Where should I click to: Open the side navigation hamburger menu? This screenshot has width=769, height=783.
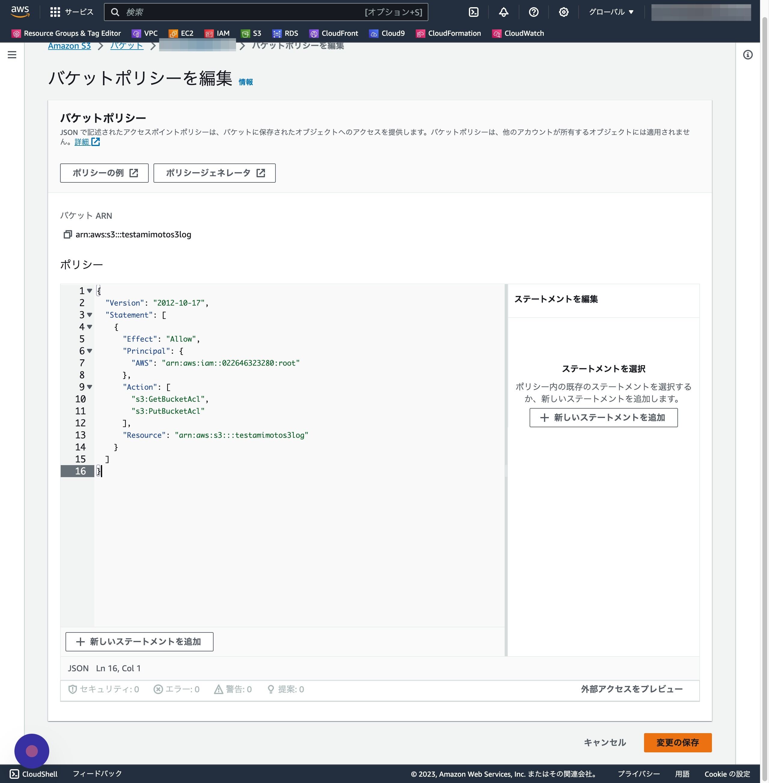(x=12, y=55)
